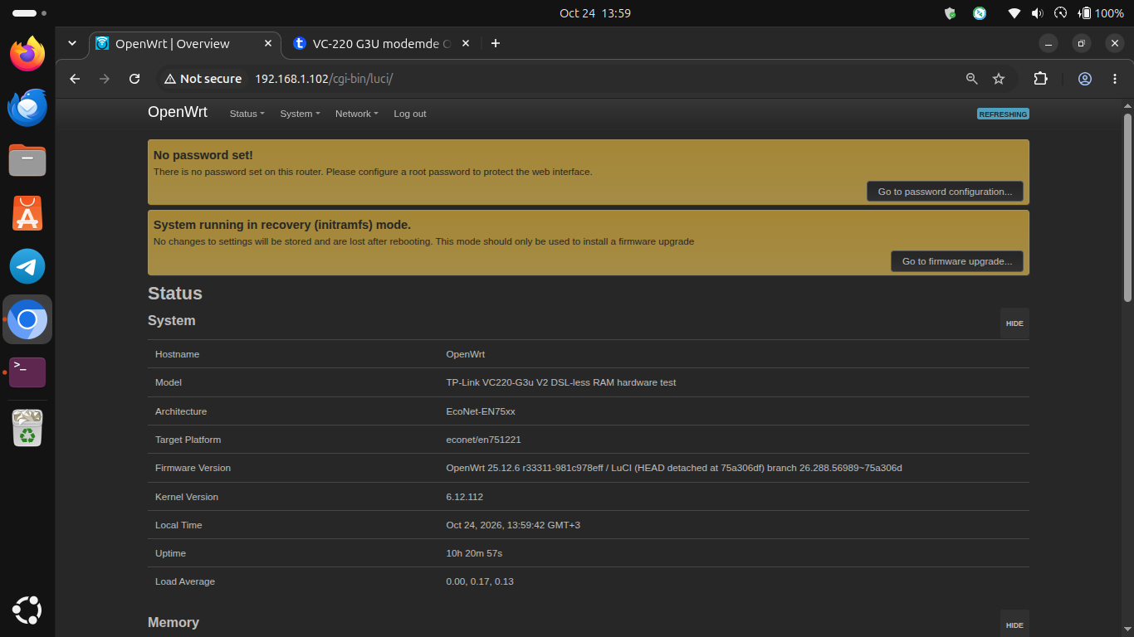Click the OpenWrt brand link
Viewport: 1134px width, 637px height.
pyautogui.click(x=178, y=113)
